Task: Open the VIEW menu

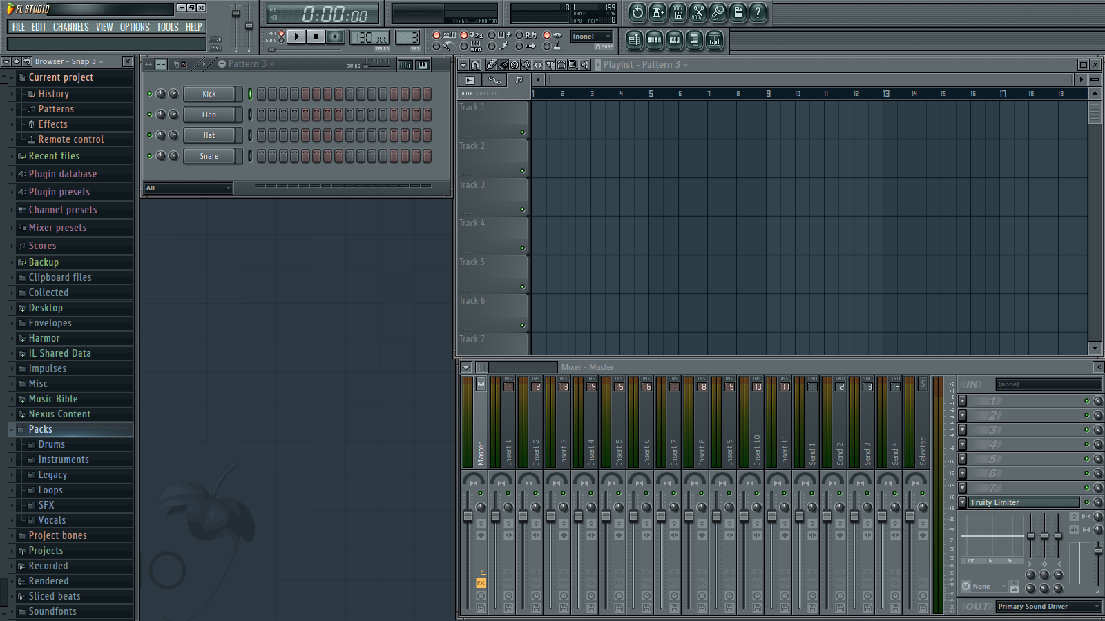Action: pos(104,27)
